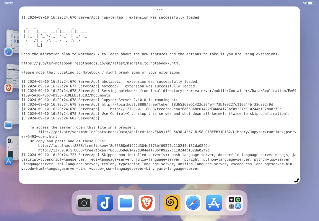This screenshot has height=221, width=319.
Task: Open the Files app from the dock
Action: pos(126,203)
